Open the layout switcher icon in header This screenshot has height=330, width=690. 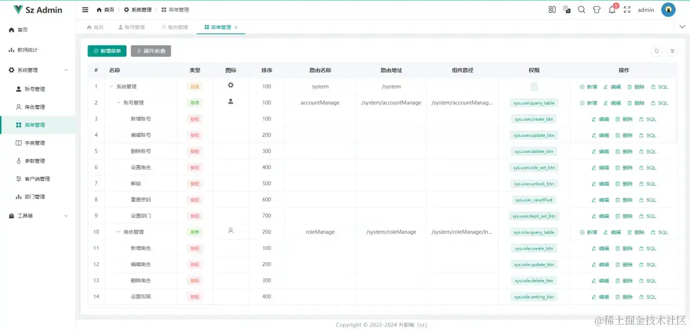tap(552, 10)
